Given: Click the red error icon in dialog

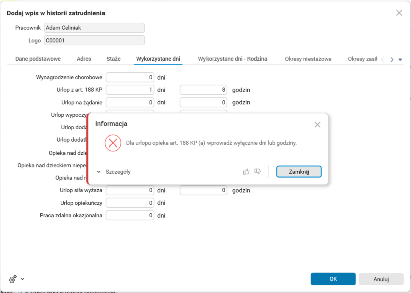Looking at the screenshot, I should (x=113, y=143).
